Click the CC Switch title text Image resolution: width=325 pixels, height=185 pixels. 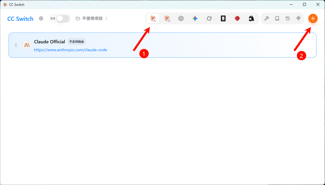click(20, 19)
